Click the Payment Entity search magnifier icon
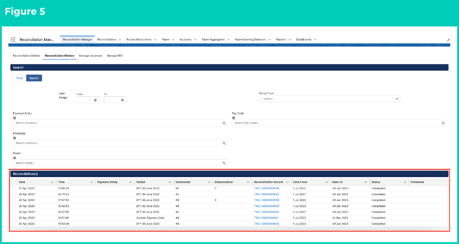459x244 pixels. [x=224, y=123]
